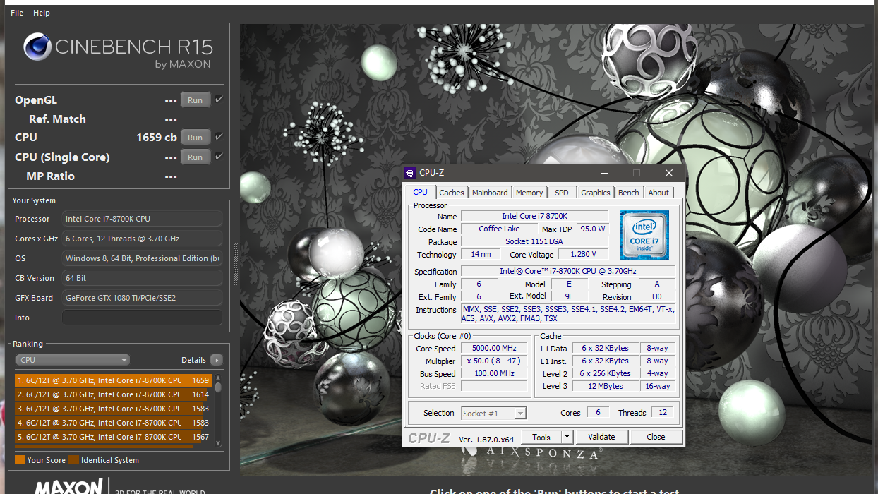The width and height of the screenshot is (878, 494).
Task: Click the Revision value U0
Action: 656,296
